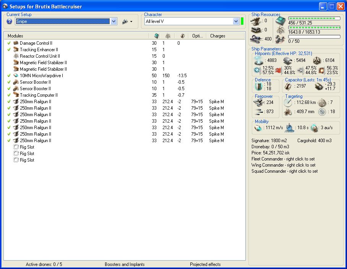Click the explosive resistance icon beside 56.3%
The image size is (347, 269).
pyautogui.click(x=321, y=70)
